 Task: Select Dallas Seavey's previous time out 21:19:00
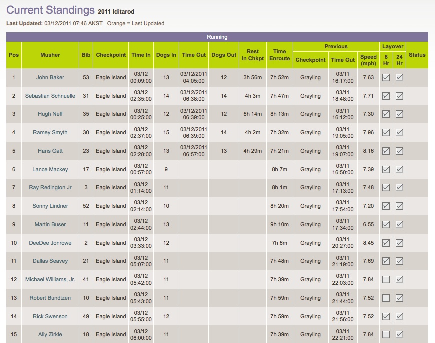(343, 261)
